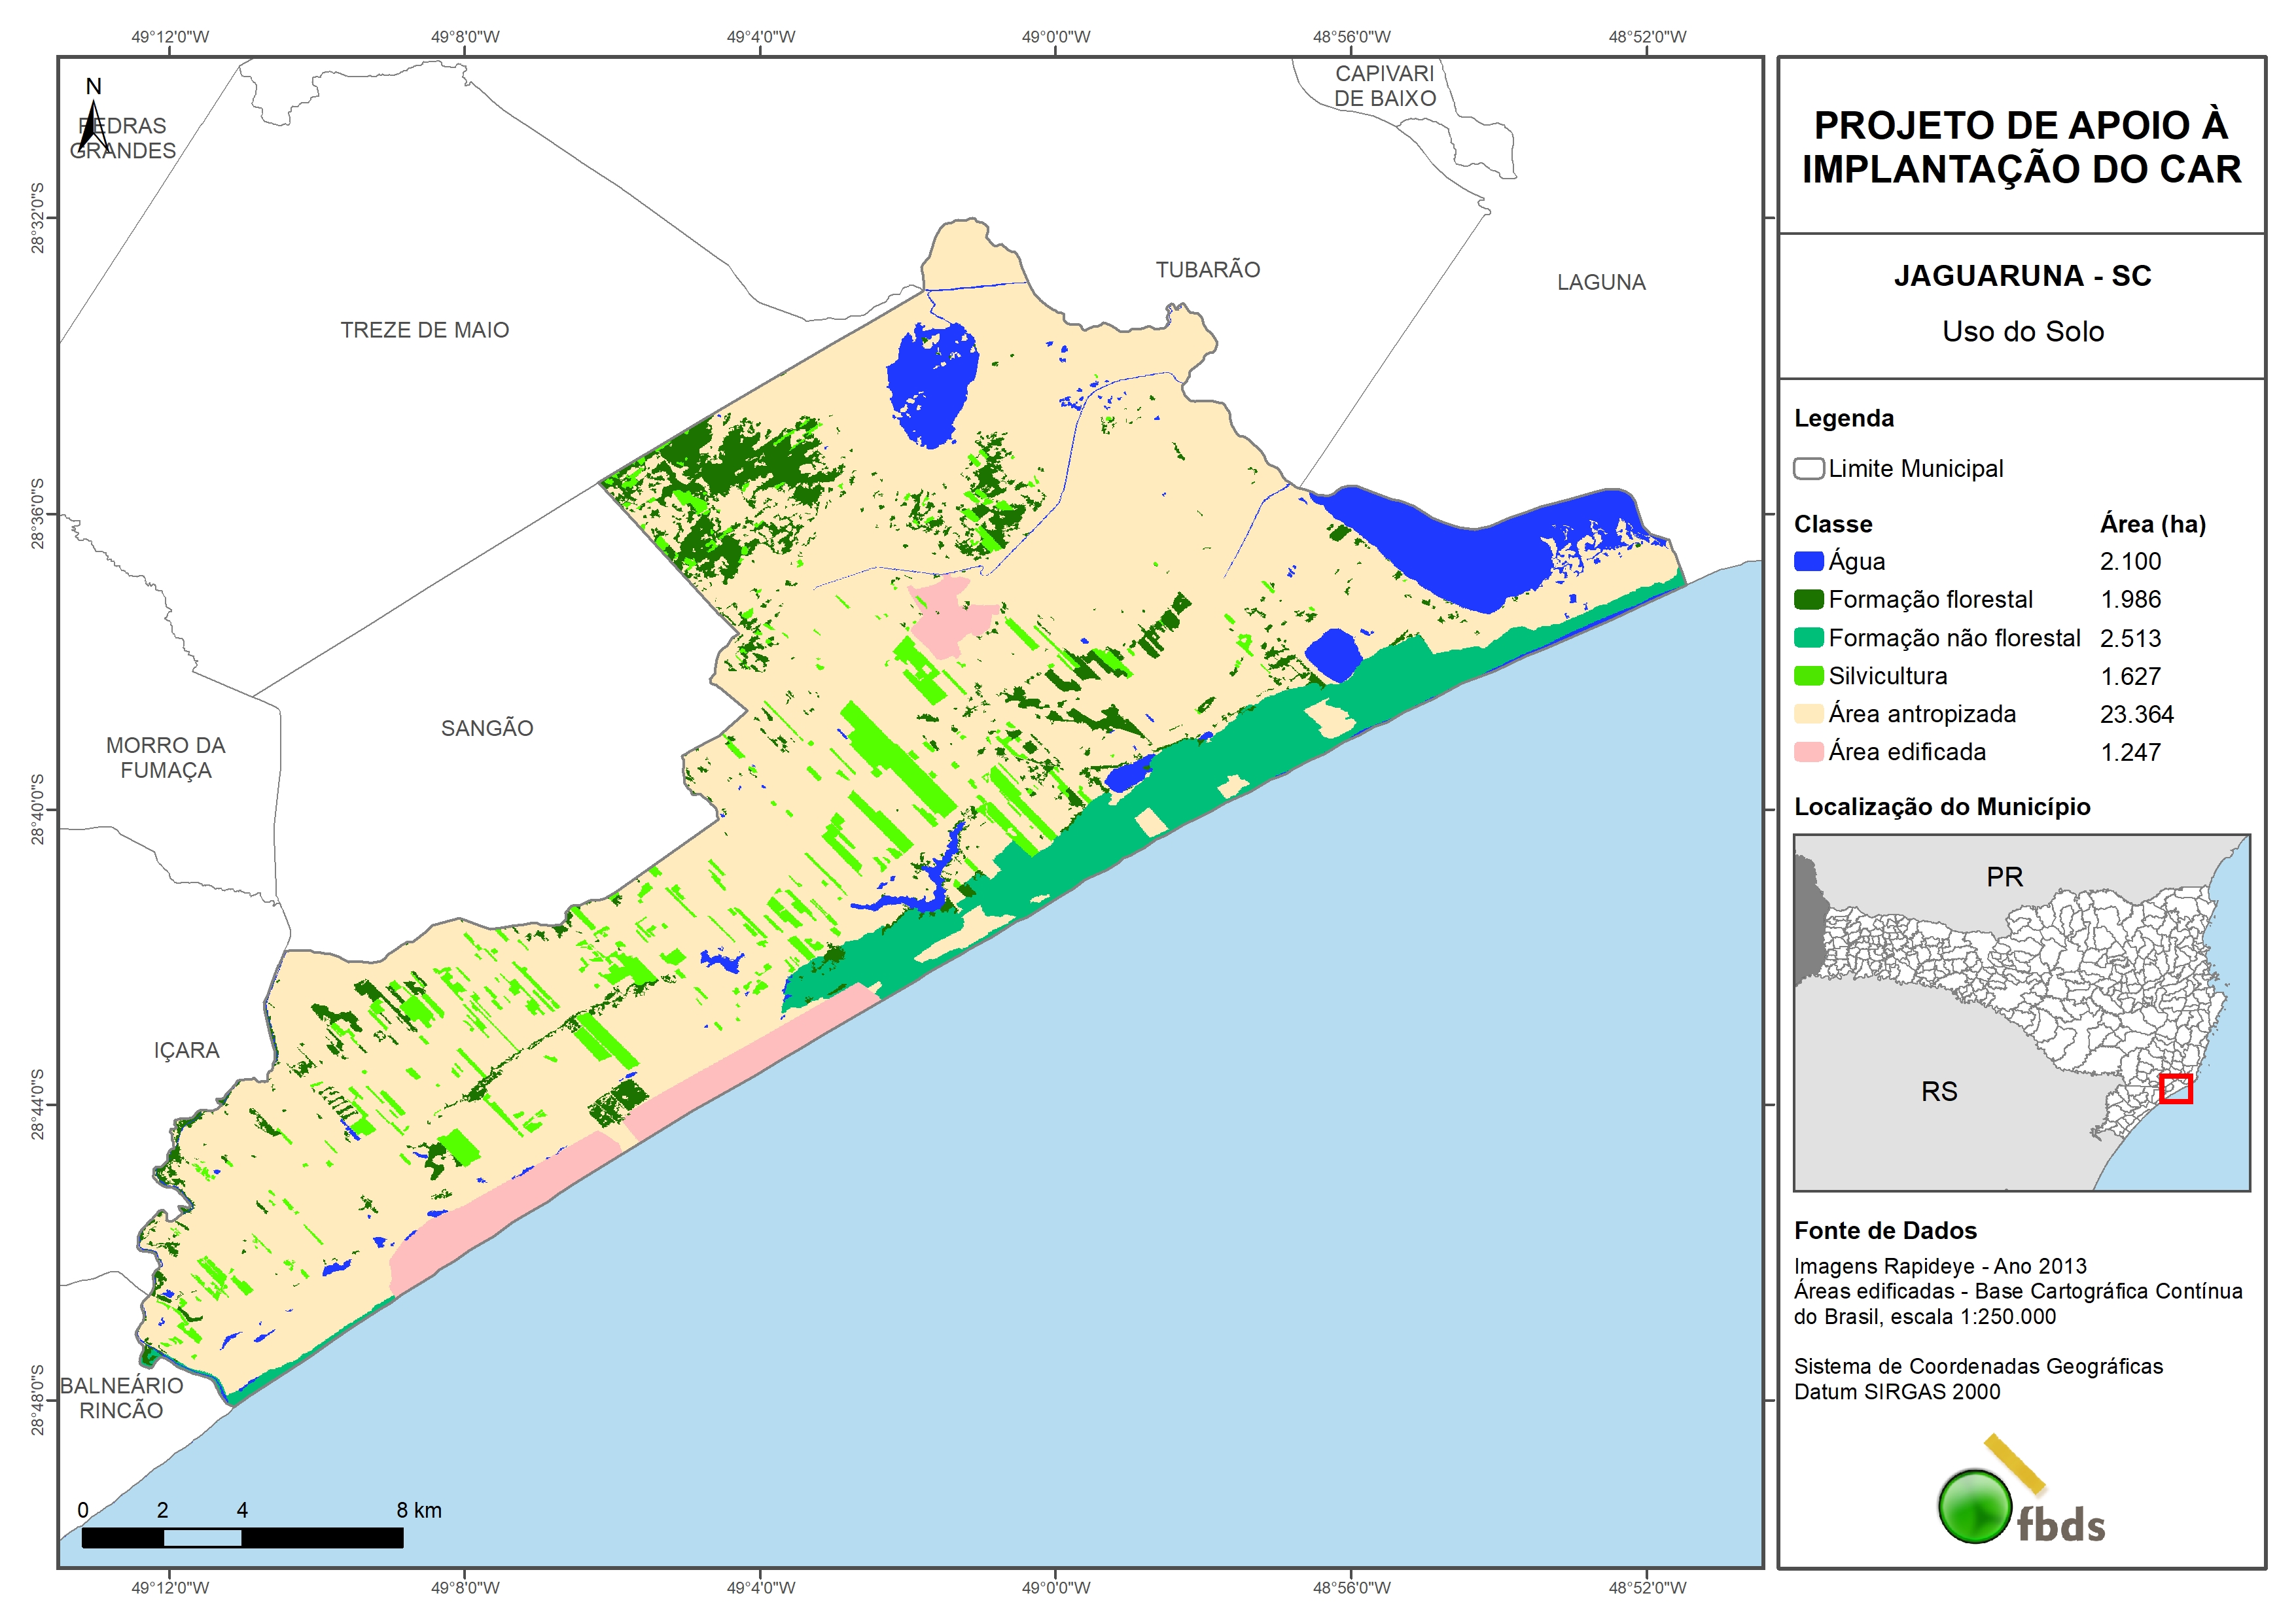Screen dimensions: 2296x1623
Task: Click the TUBARÃO municipality label
Action: pos(1207,270)
